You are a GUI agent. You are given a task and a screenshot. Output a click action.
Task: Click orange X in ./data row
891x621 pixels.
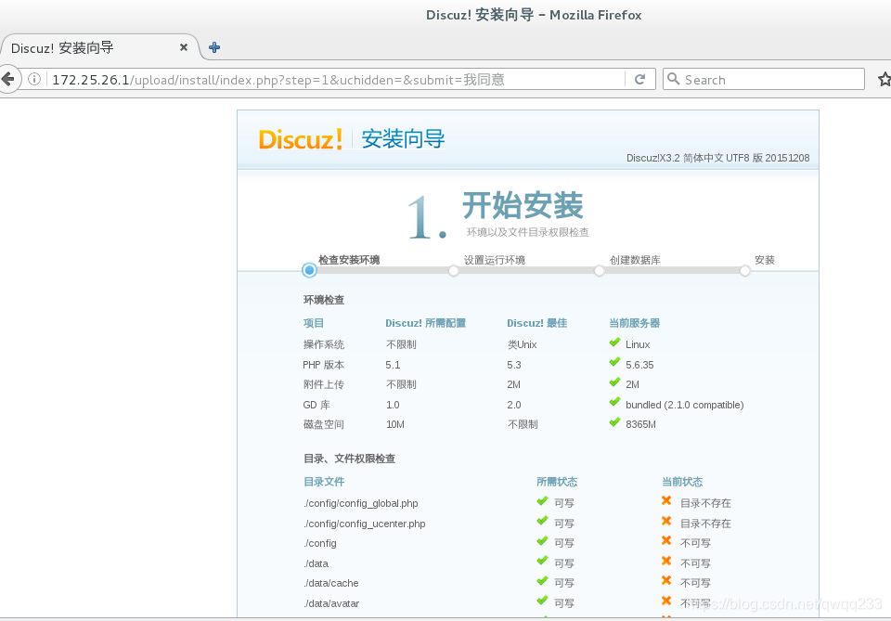click(666, 561)
